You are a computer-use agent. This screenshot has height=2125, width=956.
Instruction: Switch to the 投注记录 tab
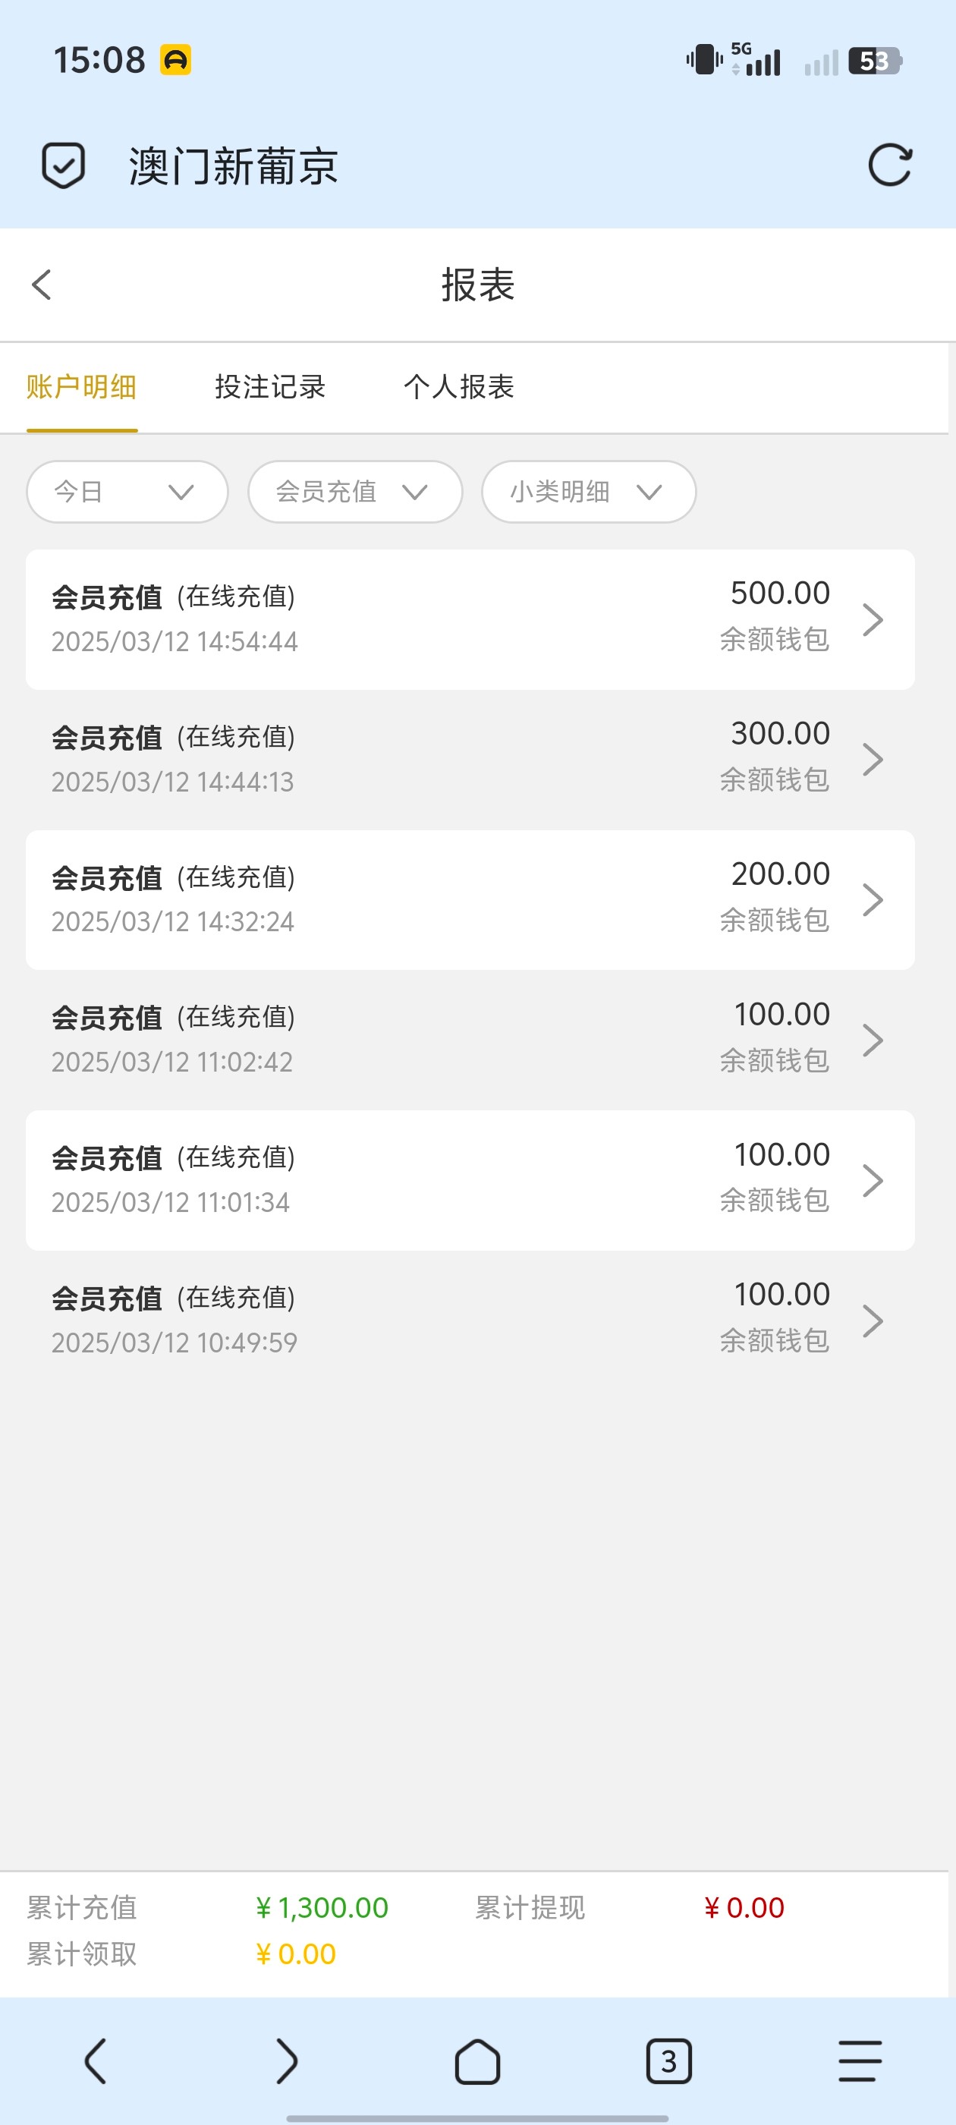[269, 387]
